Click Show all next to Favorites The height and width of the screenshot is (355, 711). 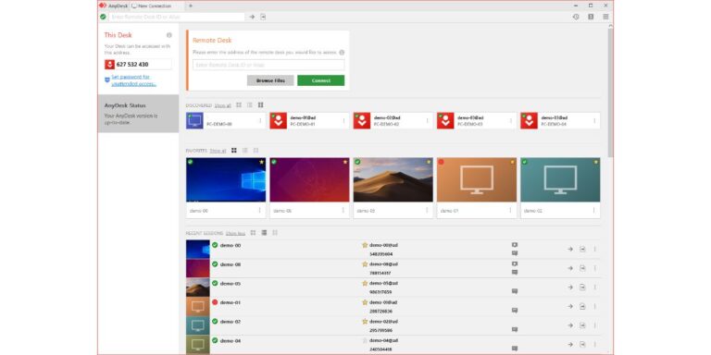click(x=218, y=151)
